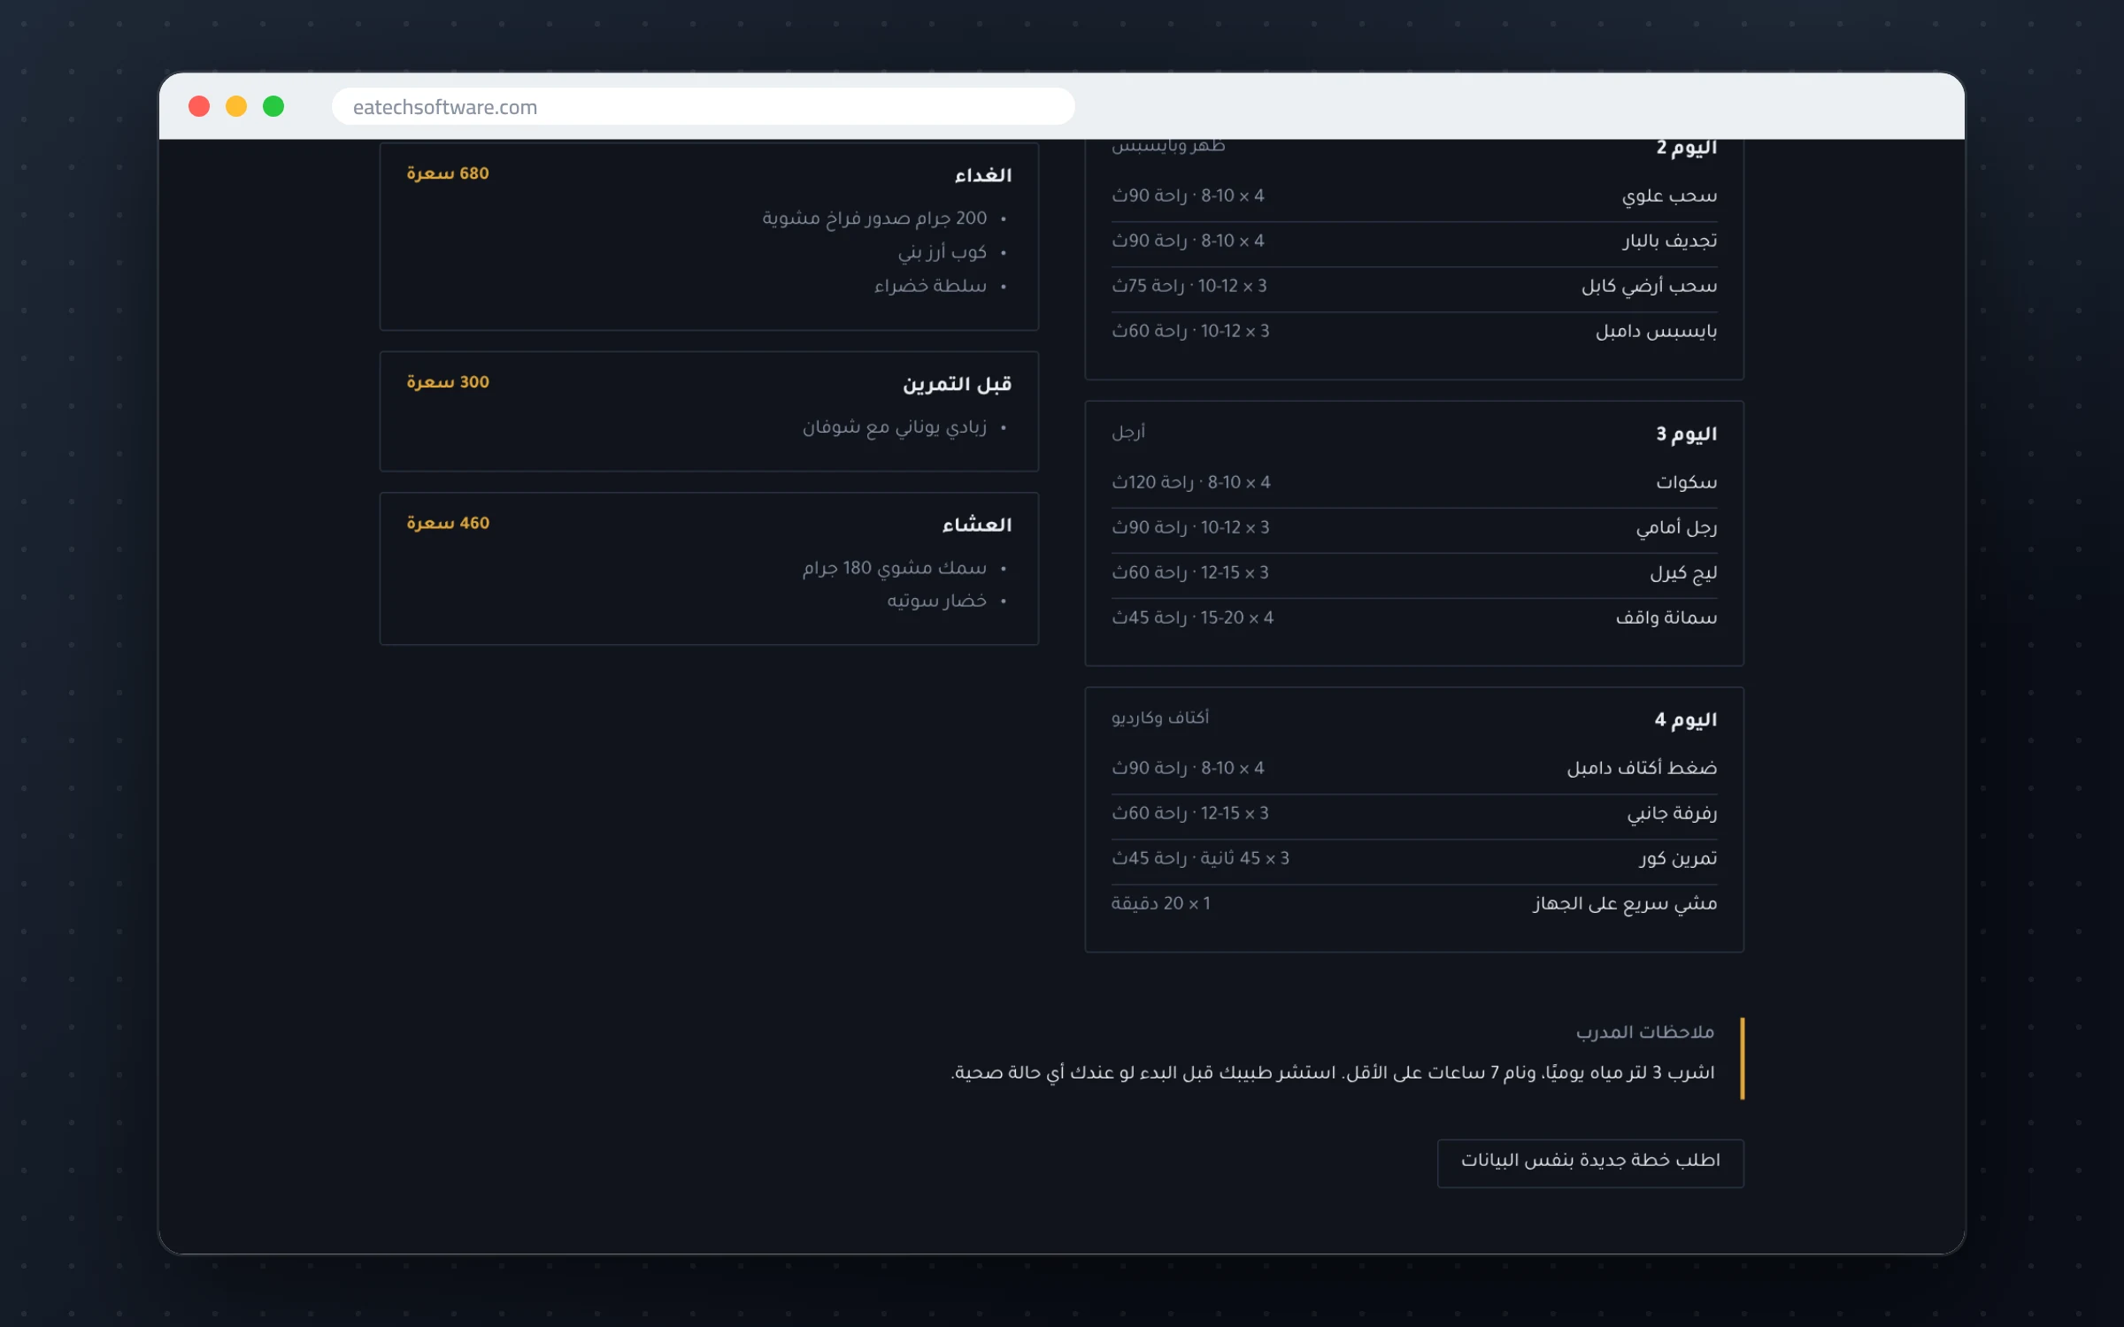Click the eatechsoftware.com address bar
This screenshot has width=2124, height=1327.
tap(703, 107)
